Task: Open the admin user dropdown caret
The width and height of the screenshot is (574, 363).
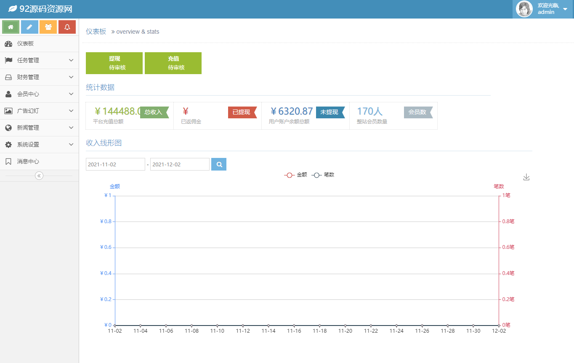Action: click(x=565, y=9)
